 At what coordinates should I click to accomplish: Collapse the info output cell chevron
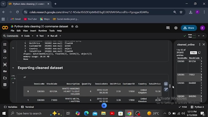tap(13, 48)
